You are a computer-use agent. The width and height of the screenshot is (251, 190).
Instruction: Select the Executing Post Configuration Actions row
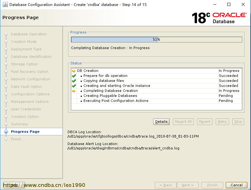157,101
